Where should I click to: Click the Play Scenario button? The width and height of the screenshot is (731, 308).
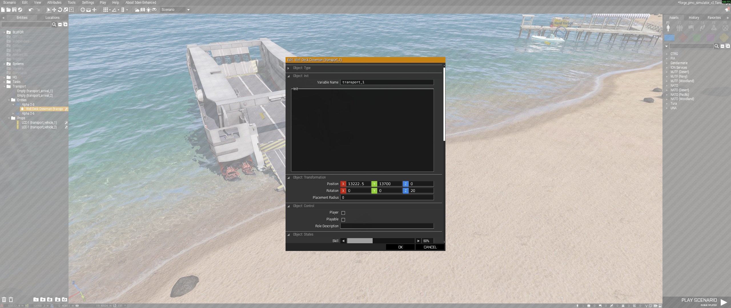704,302
